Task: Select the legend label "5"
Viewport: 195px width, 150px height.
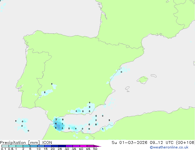Action: pyautogui.click(x=30, y=149)
